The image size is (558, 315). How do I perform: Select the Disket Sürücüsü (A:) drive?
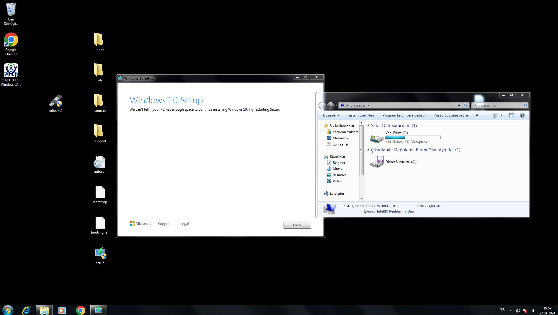[x=393, y=162]
